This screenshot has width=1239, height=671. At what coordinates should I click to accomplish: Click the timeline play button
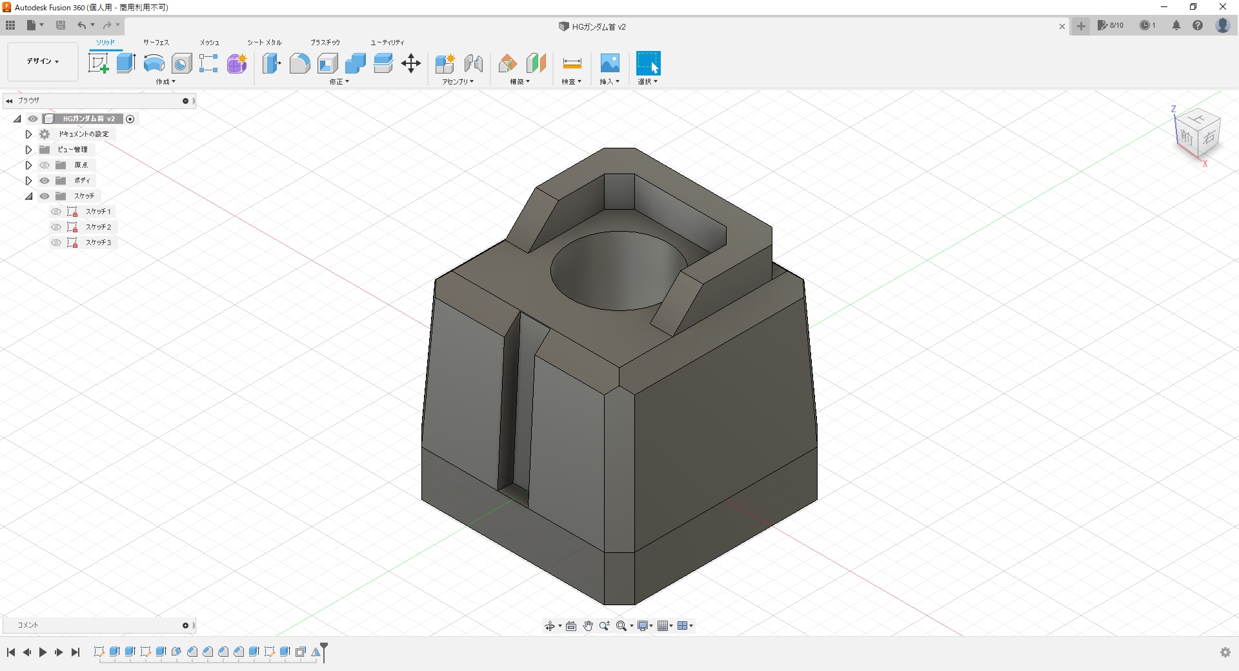(43, 652)
